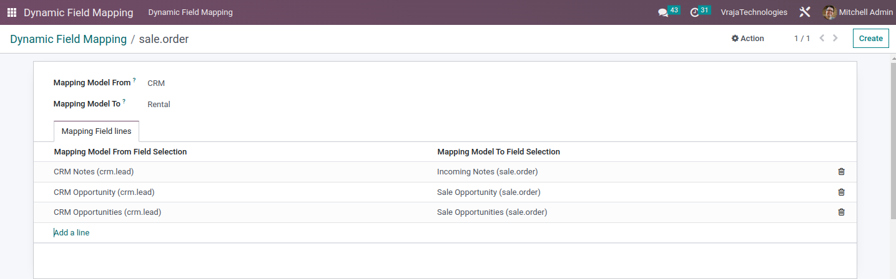Open the developer tools wrench icon
This screenshot has width=896, height=279.
[x=805, y=12]
